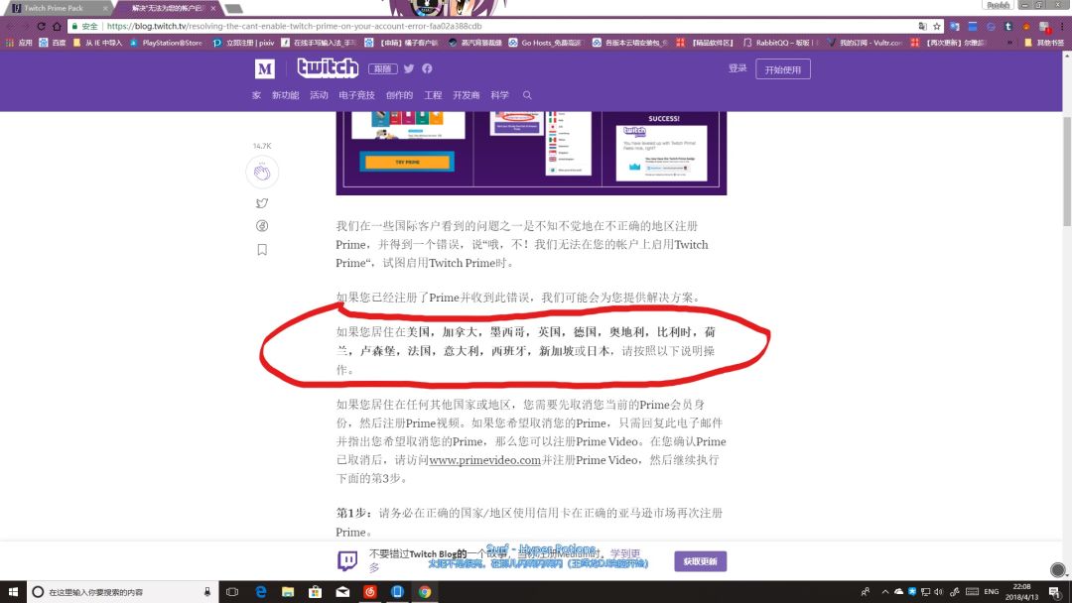The width and height of the screenshot is (1072, 603).
Task: Share article via sidebar Facebook icon
Action: tap(262, 226)
